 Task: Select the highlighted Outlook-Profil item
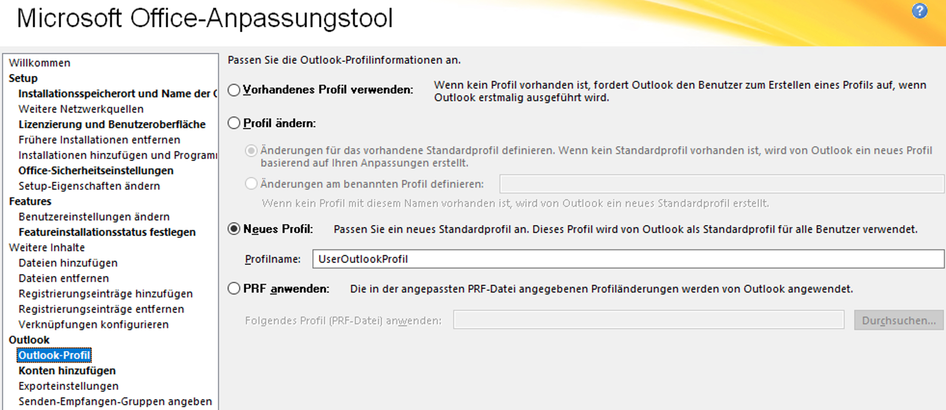click(x=54, y=356)
